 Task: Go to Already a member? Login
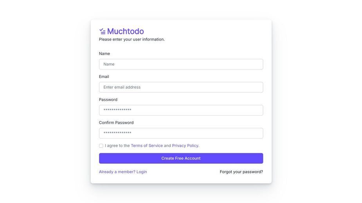123,172
